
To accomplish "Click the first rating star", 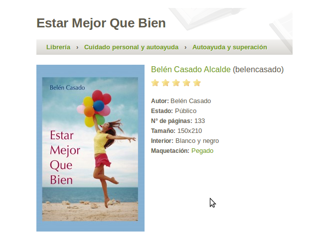I will click(x=155, y=83).
